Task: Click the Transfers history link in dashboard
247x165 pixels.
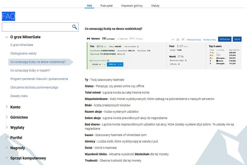Action: [209, 39]
